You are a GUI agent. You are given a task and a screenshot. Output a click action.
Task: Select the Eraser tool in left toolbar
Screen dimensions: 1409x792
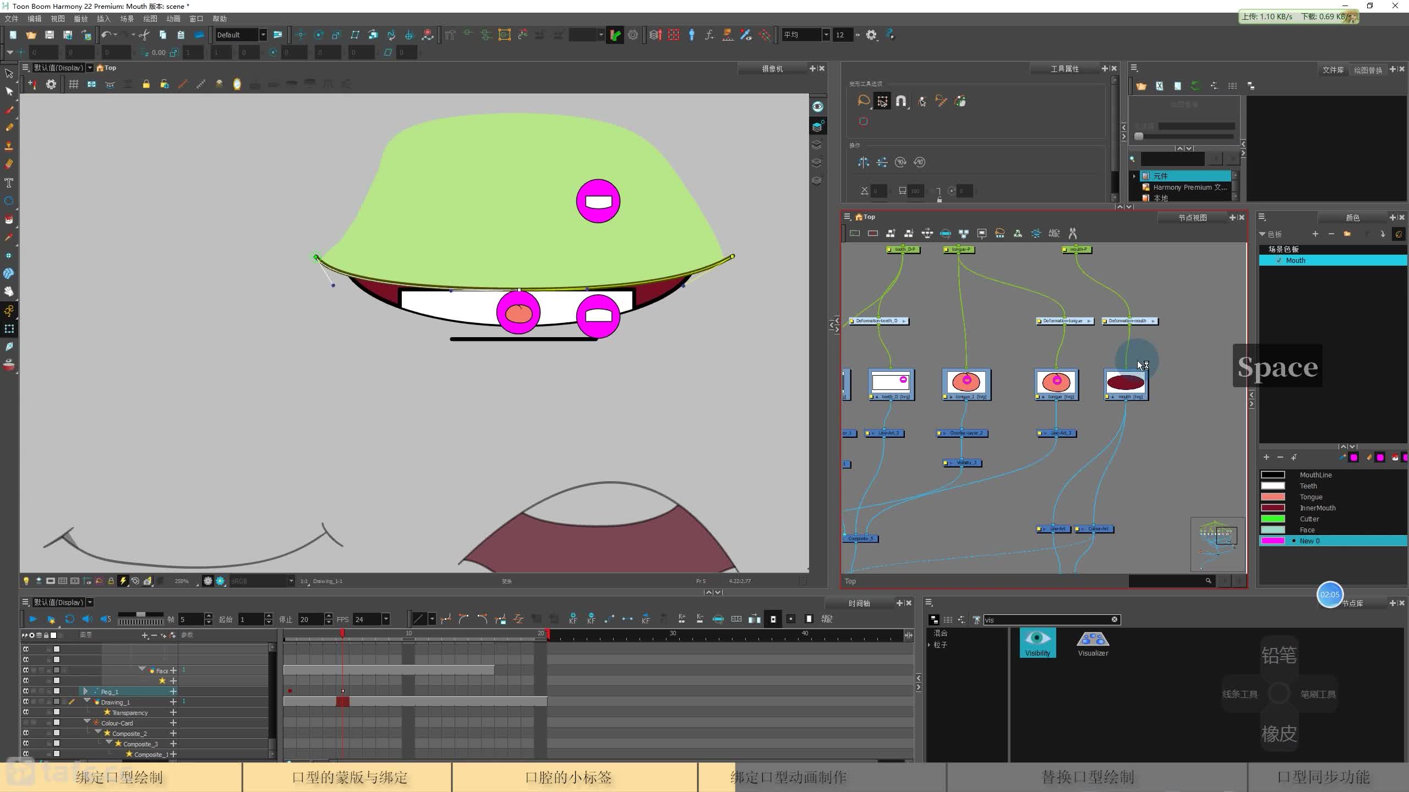pos(9,164)
